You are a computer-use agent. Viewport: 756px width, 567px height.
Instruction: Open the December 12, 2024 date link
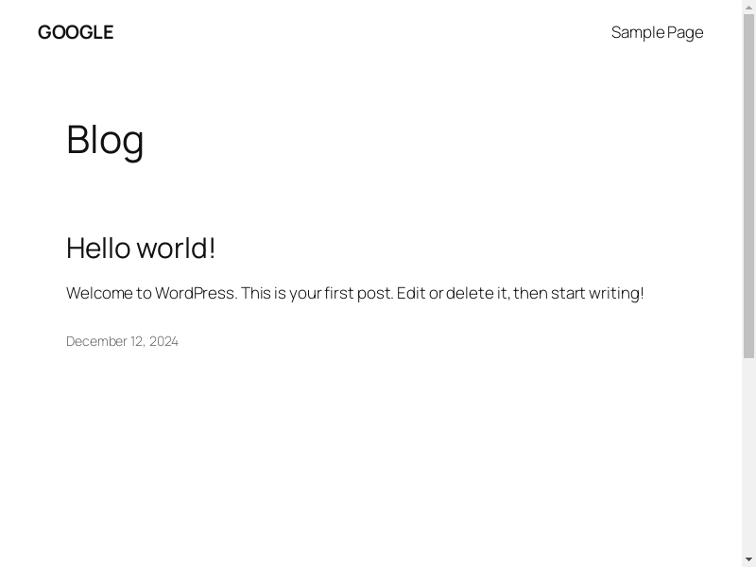(122, 341)
